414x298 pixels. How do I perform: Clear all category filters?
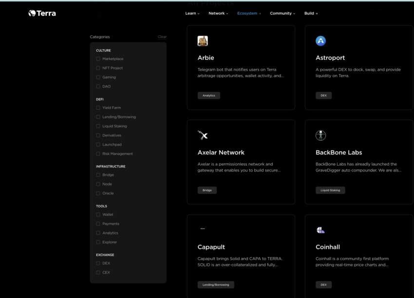162,37
